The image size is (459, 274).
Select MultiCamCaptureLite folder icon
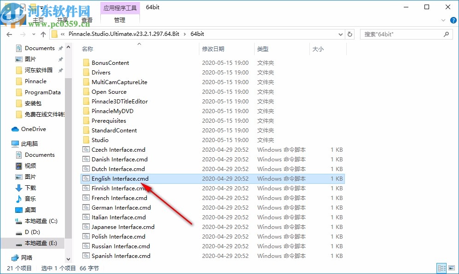coord(86,82)
